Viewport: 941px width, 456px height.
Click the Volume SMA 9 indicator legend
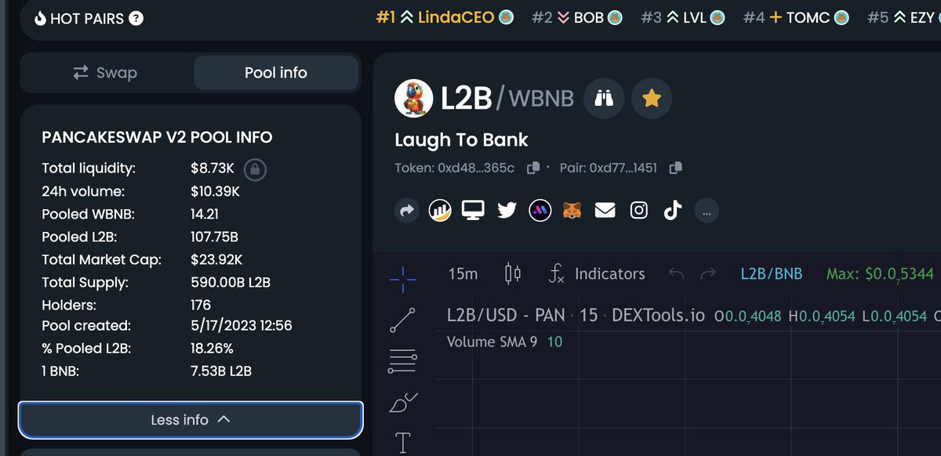tap(504, 342)
